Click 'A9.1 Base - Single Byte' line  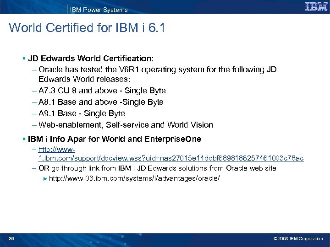click(x=82, y=113)
